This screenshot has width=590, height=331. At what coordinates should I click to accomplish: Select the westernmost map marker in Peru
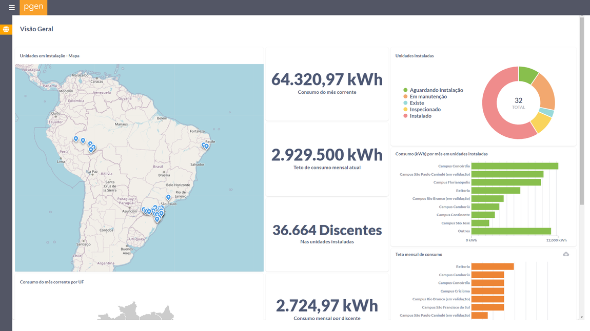click(x=76, y=139)
